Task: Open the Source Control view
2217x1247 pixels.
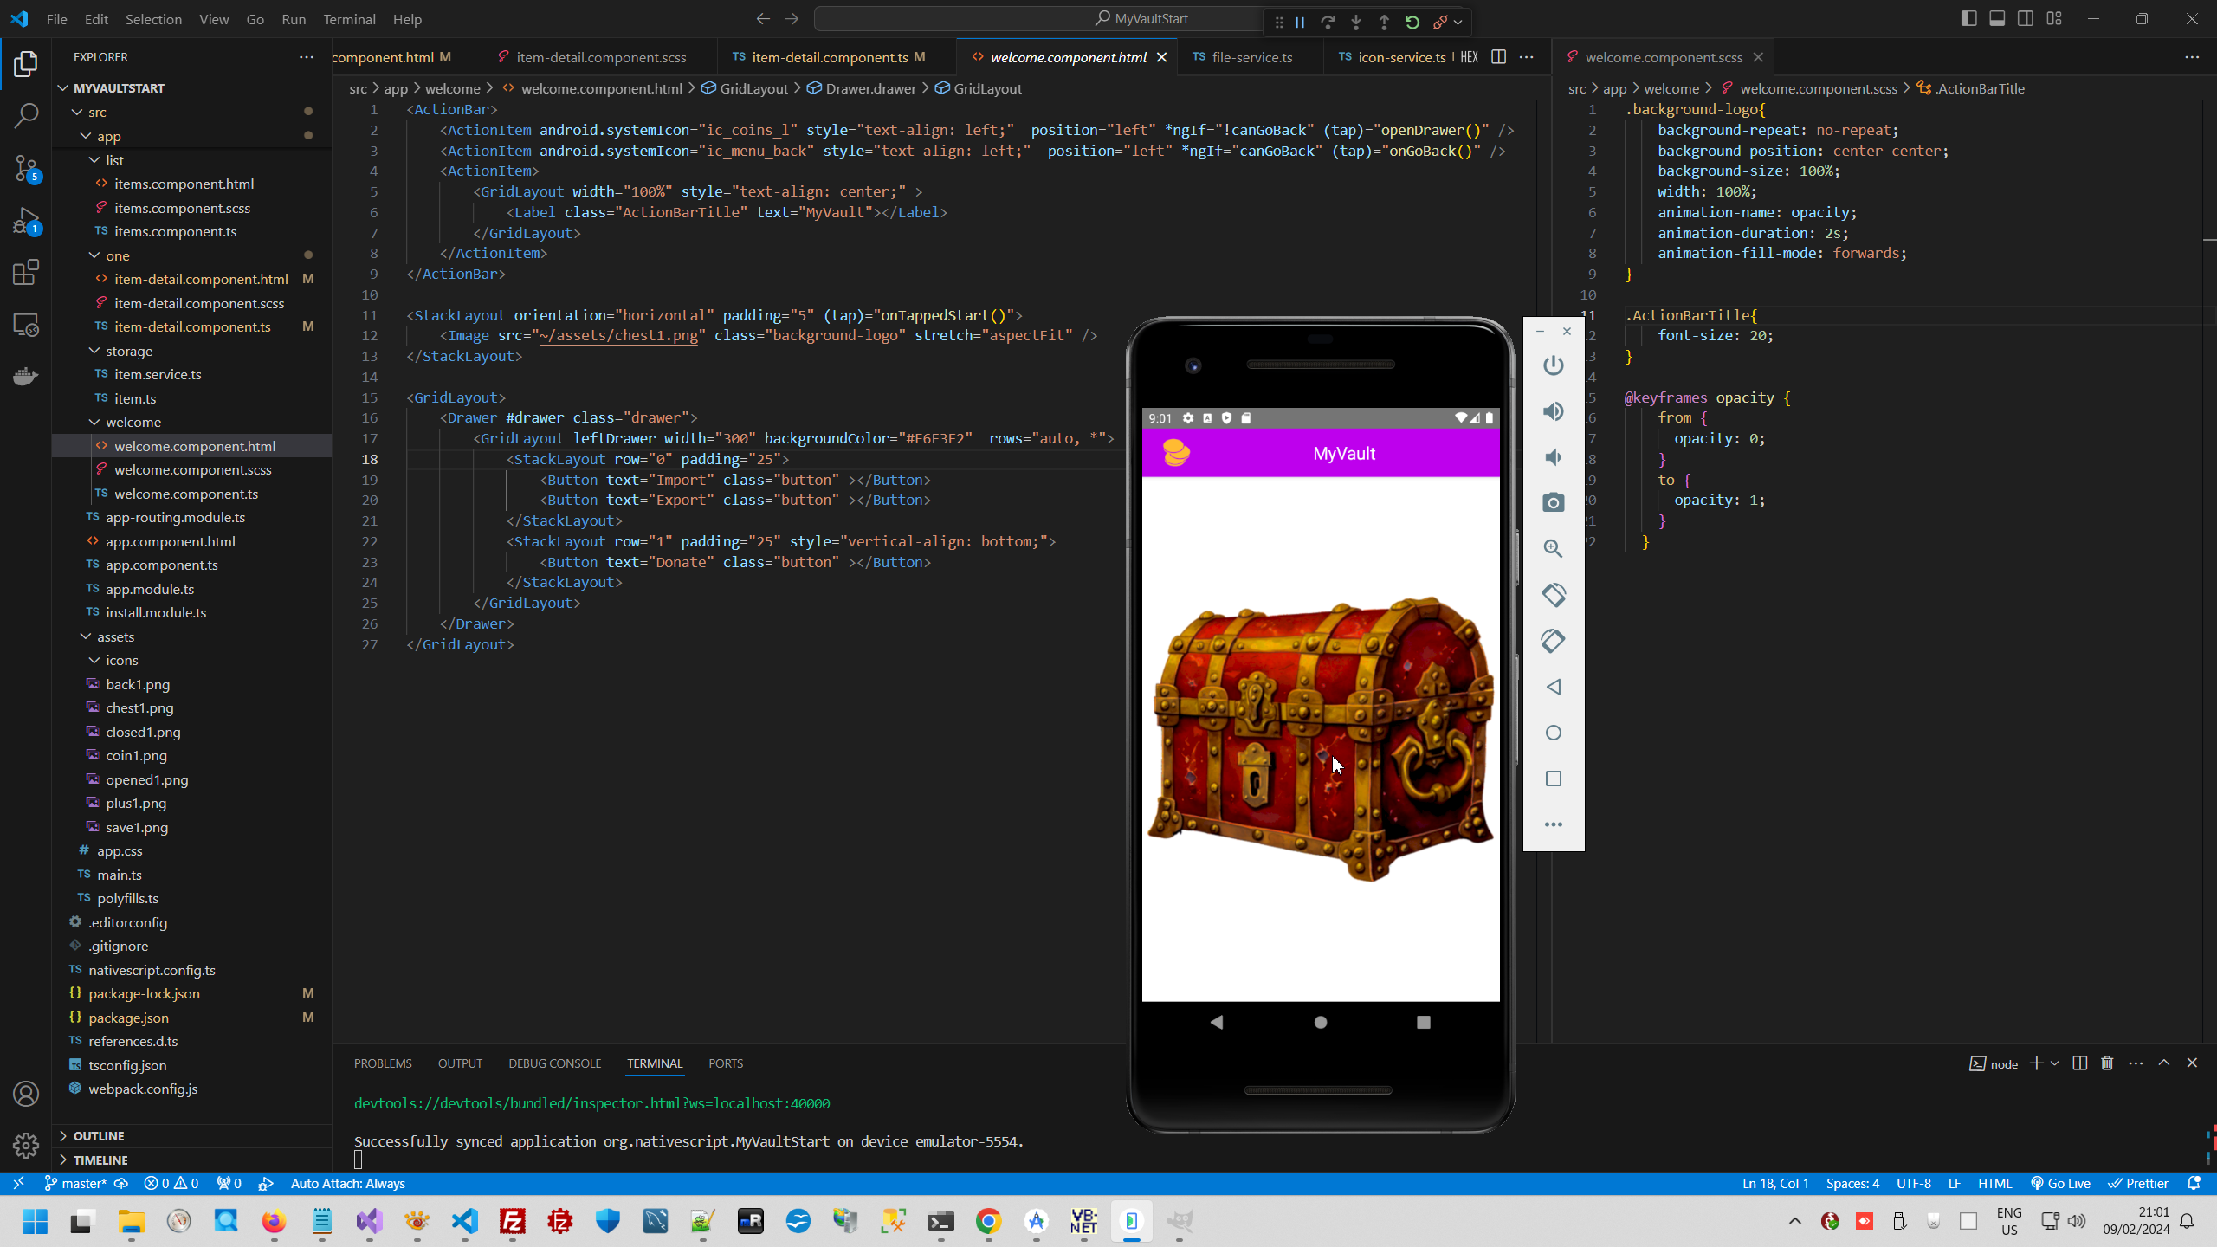Action: click(26, 168)
